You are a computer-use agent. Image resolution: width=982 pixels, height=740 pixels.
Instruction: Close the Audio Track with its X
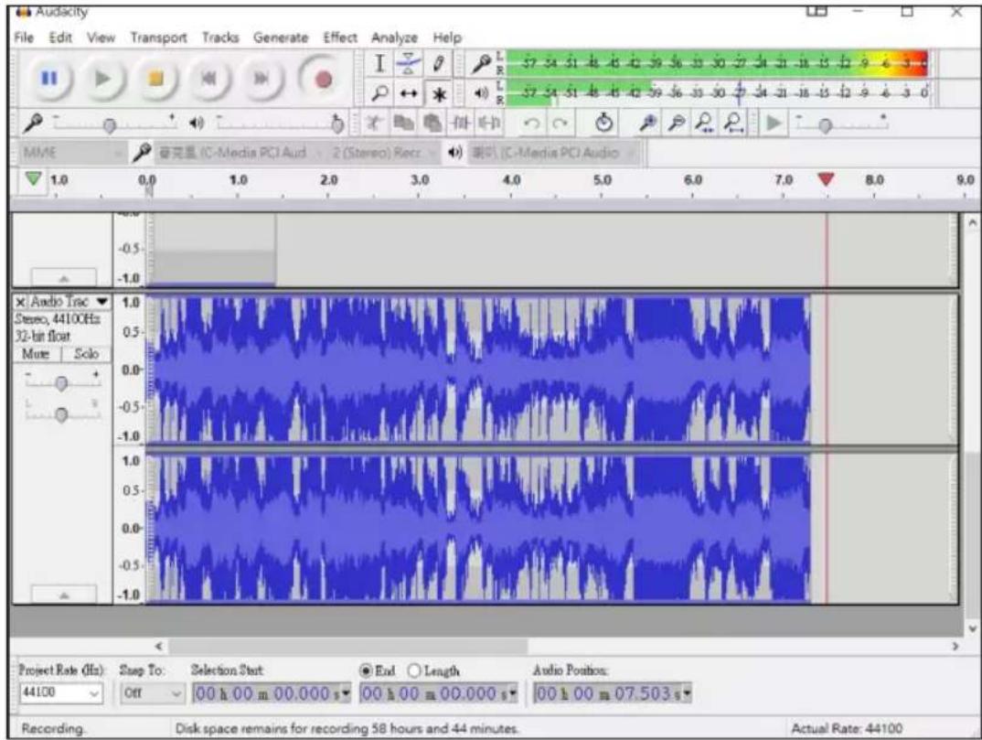21,302
